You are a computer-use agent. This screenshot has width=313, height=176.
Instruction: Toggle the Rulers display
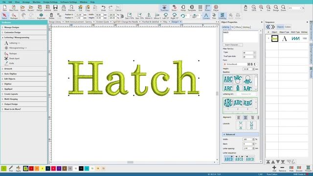(x=207, y=8)
